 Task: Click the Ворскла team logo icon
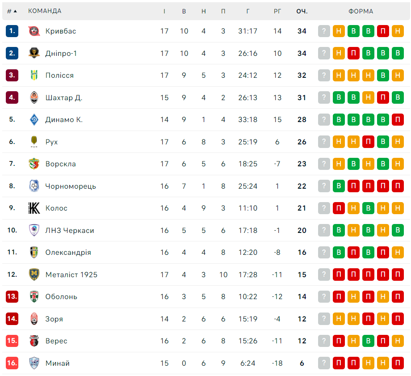34,164
